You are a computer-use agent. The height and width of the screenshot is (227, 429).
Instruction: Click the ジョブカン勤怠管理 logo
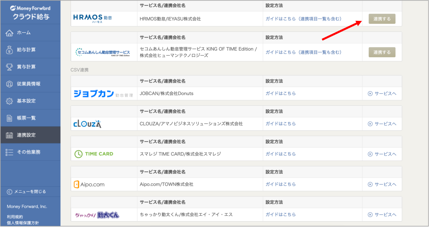pyautogui.click(x=103, y=94)
